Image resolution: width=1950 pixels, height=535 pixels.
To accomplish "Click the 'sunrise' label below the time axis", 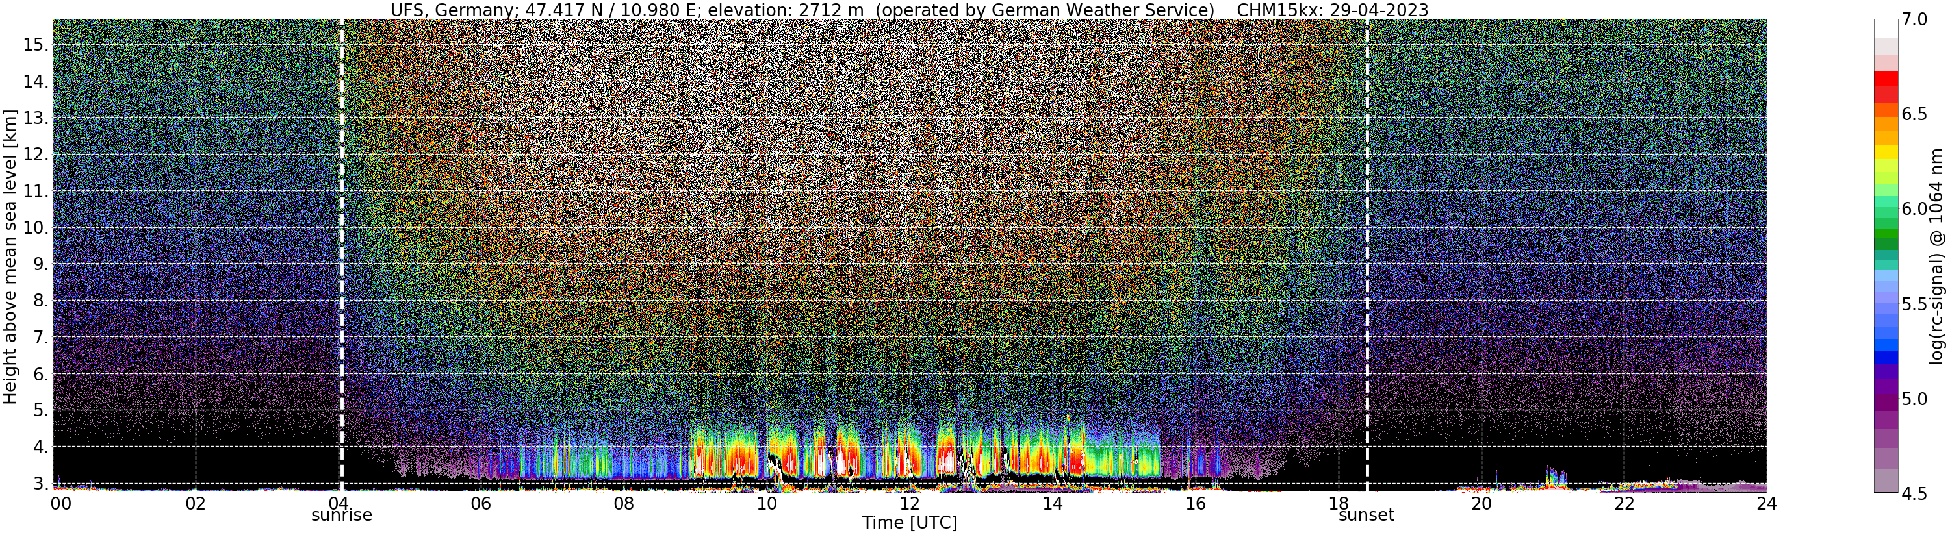I will [x=342, y=516].
